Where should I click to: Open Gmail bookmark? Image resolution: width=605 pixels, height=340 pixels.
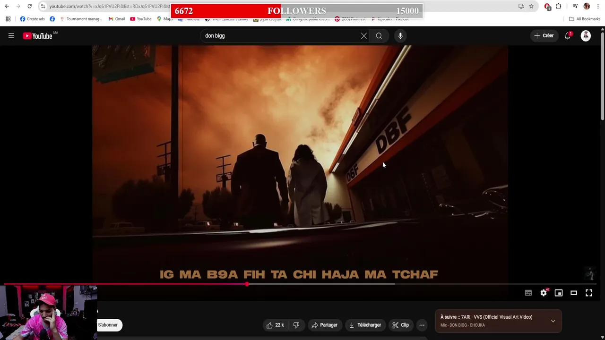pos(116,19)
